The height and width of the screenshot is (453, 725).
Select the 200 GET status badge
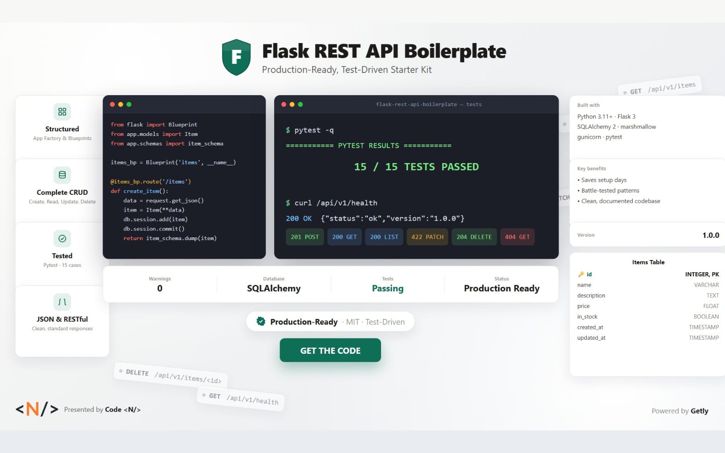[344, 237]
